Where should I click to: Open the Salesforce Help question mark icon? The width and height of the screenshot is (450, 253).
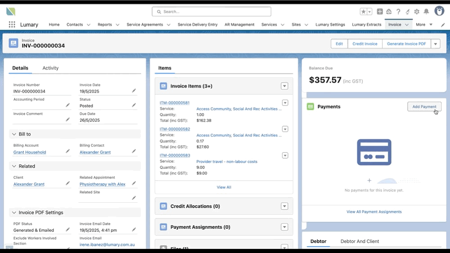[398, 12]
